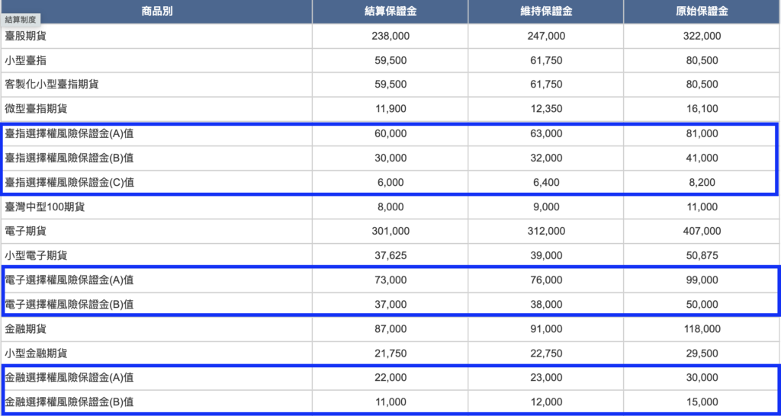Click the 50,875 value for 小型電子期貨

coord(702,256)
